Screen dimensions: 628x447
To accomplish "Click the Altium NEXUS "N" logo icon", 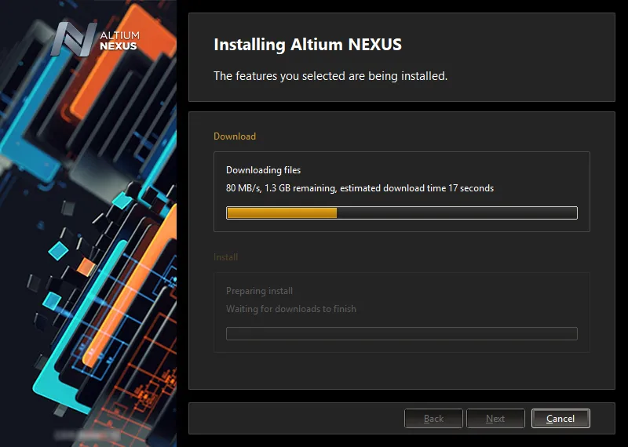I will (x=74, y=38).
